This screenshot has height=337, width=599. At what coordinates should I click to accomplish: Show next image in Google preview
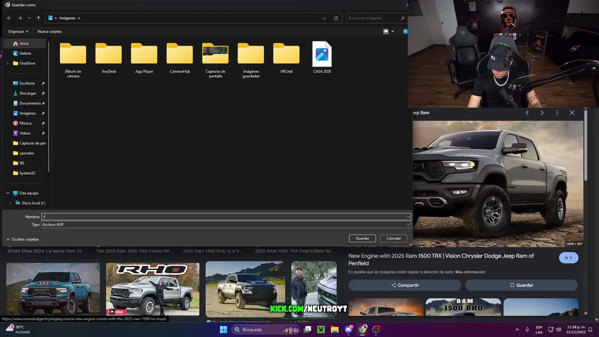[x=542, y=113]
